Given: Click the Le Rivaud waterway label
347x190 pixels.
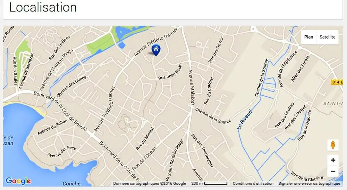Looking at the screenshot, I should (x=245, y=119).
